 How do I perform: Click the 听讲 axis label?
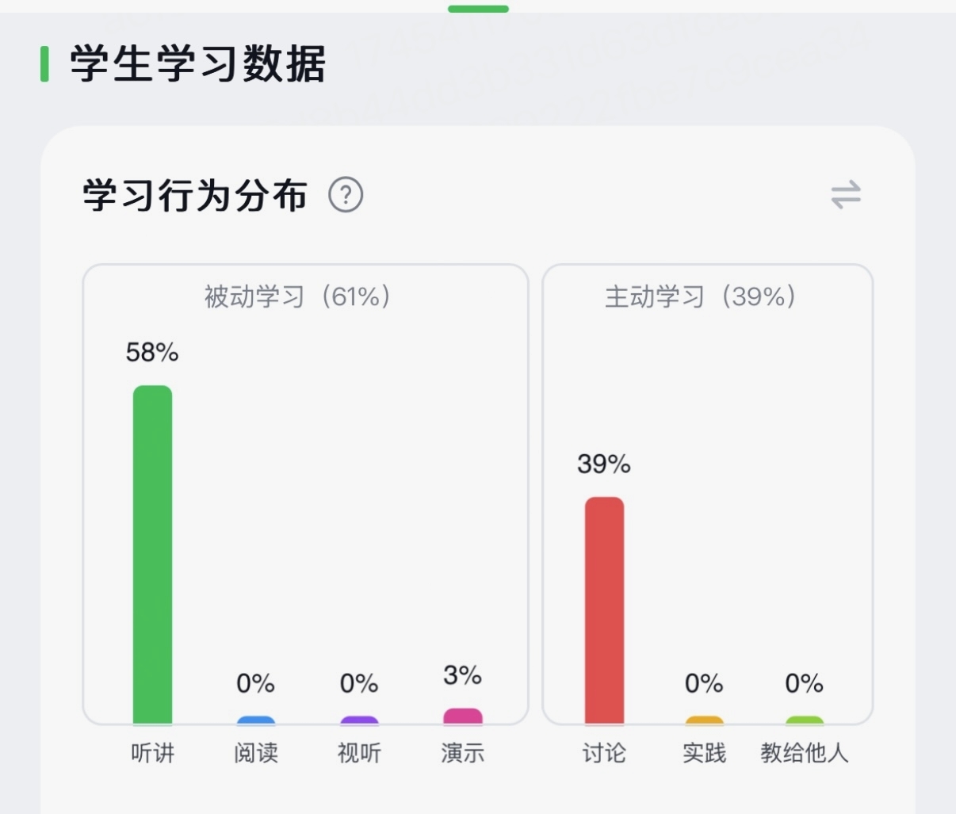click(152, 752)
